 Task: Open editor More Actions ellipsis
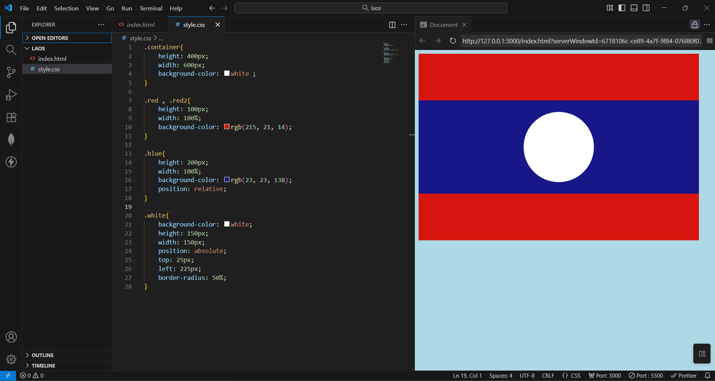click(x=404, y=25)
